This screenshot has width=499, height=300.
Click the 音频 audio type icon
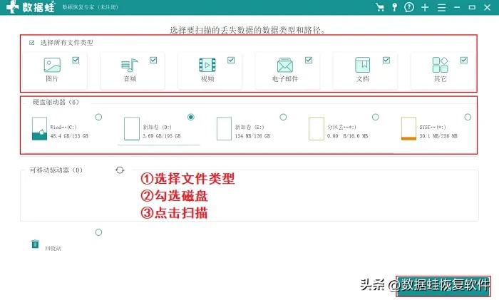(129, 66)
